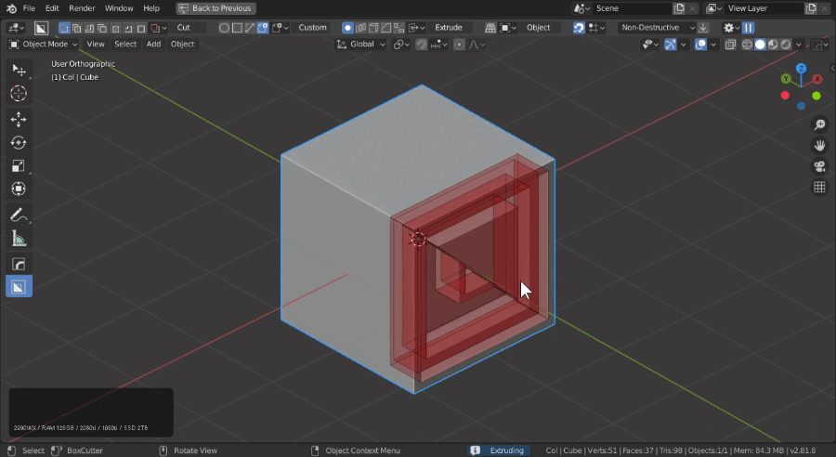Open the Non-Destructive behavior dropdown

tap(657, 28)
